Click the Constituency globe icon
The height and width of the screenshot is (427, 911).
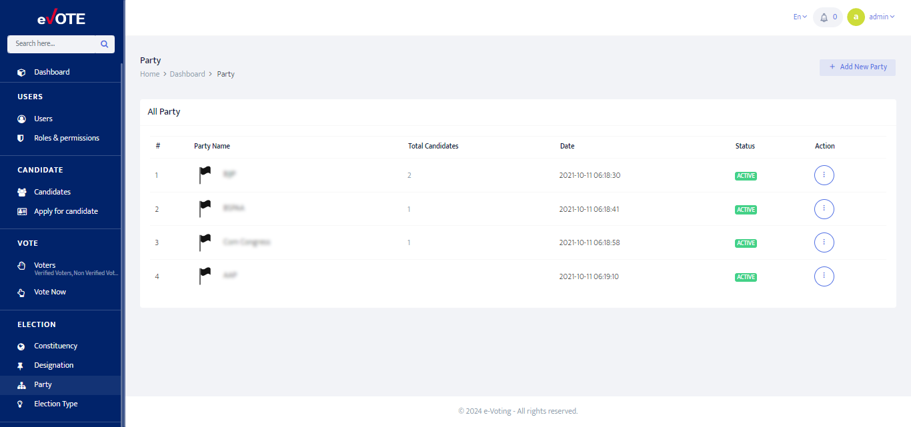point(21,346)
